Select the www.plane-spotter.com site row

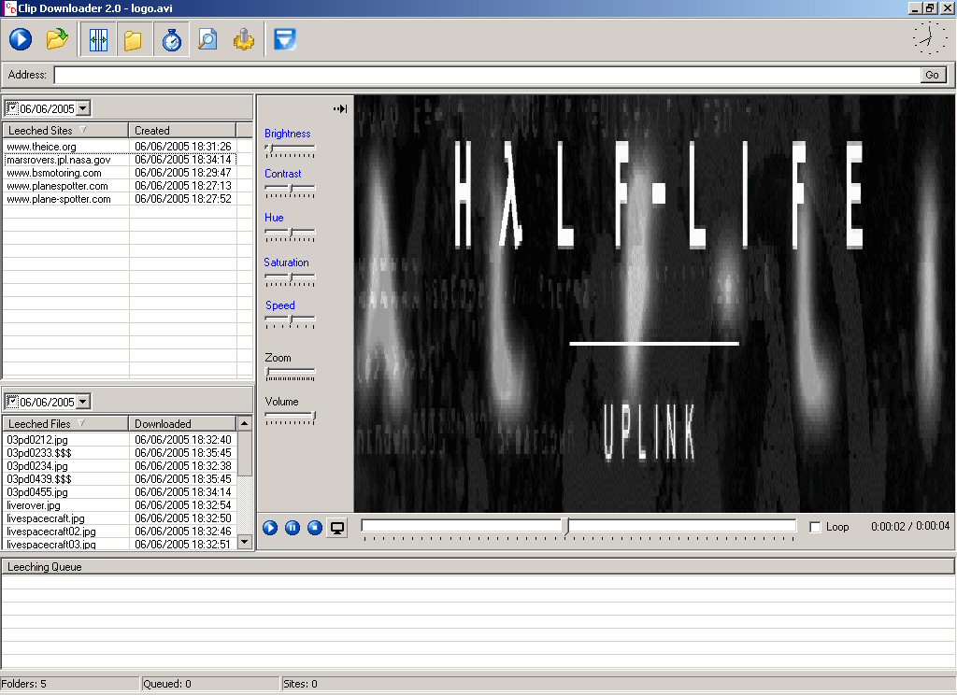click(x=120, y=199)
